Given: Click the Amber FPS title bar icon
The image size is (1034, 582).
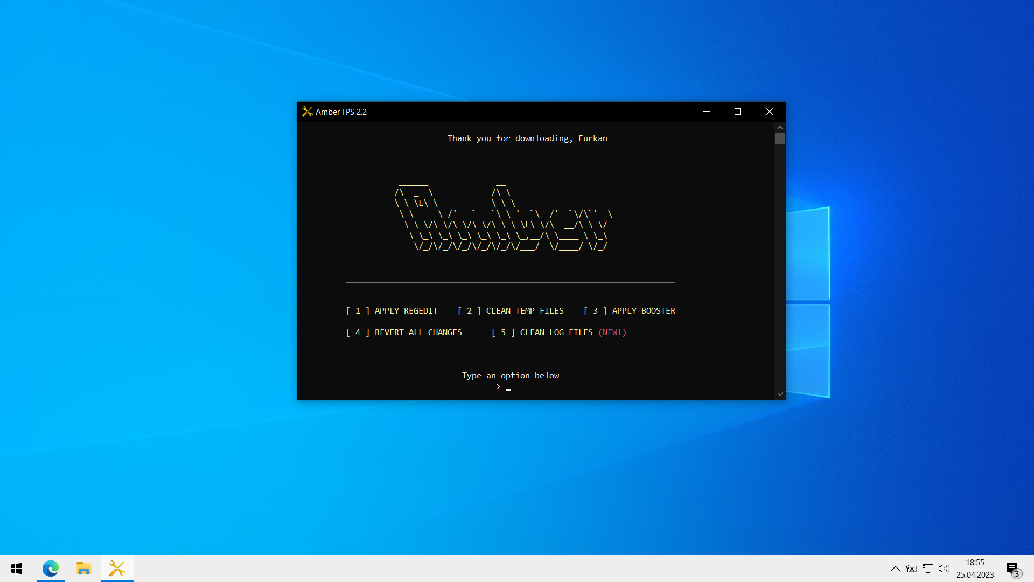Looking at the screenshot, I should click(307, 112).
